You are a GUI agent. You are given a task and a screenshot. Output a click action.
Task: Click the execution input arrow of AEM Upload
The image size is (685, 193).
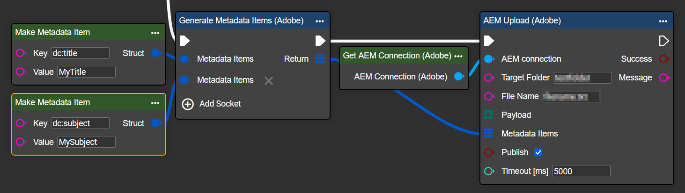click(x=489, y=41)
